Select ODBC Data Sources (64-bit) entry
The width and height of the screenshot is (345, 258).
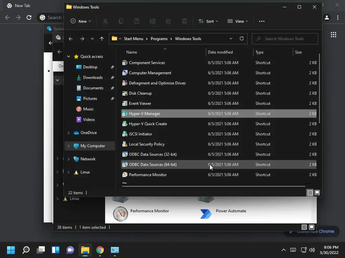[219, 165]
